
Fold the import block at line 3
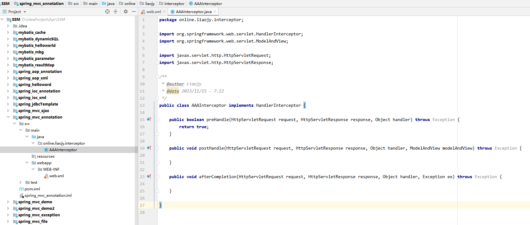coord(157,34)
